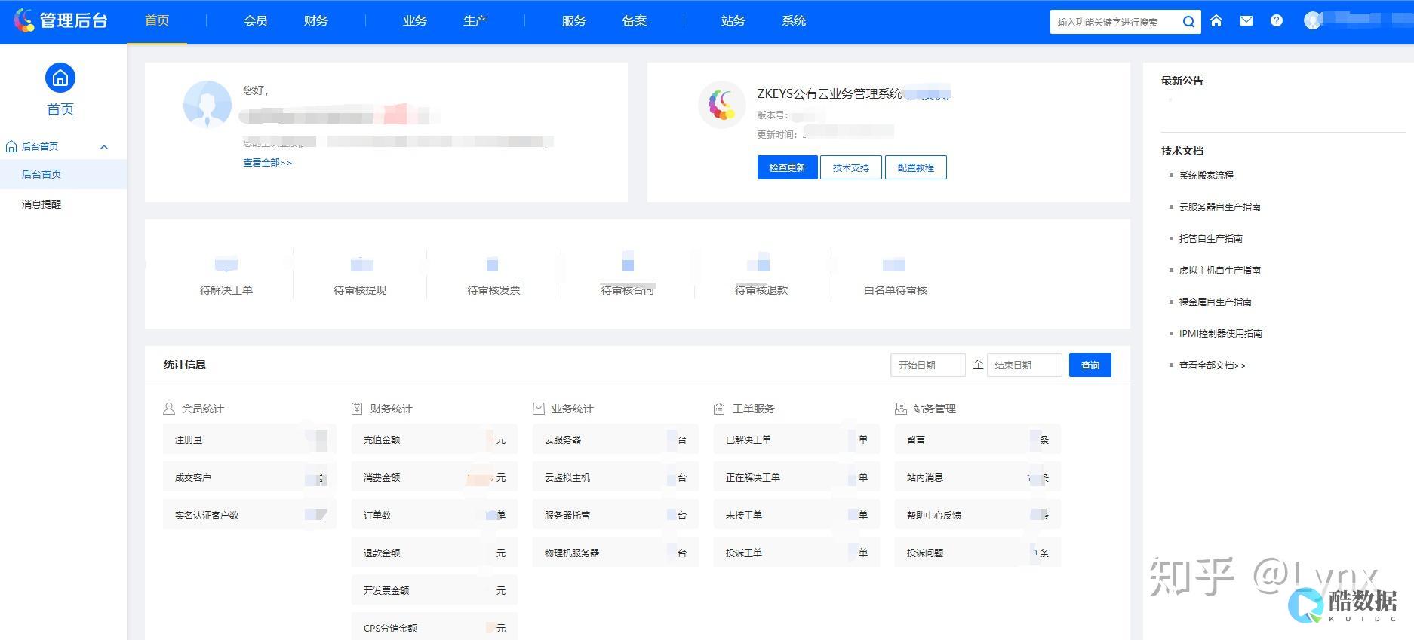
Task: Open the 待审核退款 tile
Action: (x=761, y=275)
